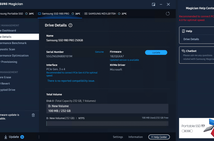The height and width of the screenshot is (141, 214).
Task: Open Drive Details link in Help panel
Action: 191,39
